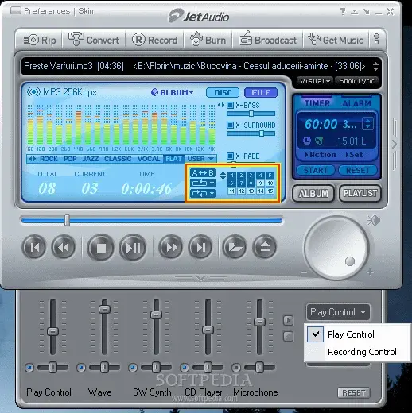Viewport: 412px width, 413px height.
Task: Mute sound with speaker icon
Action: point(374,220)
